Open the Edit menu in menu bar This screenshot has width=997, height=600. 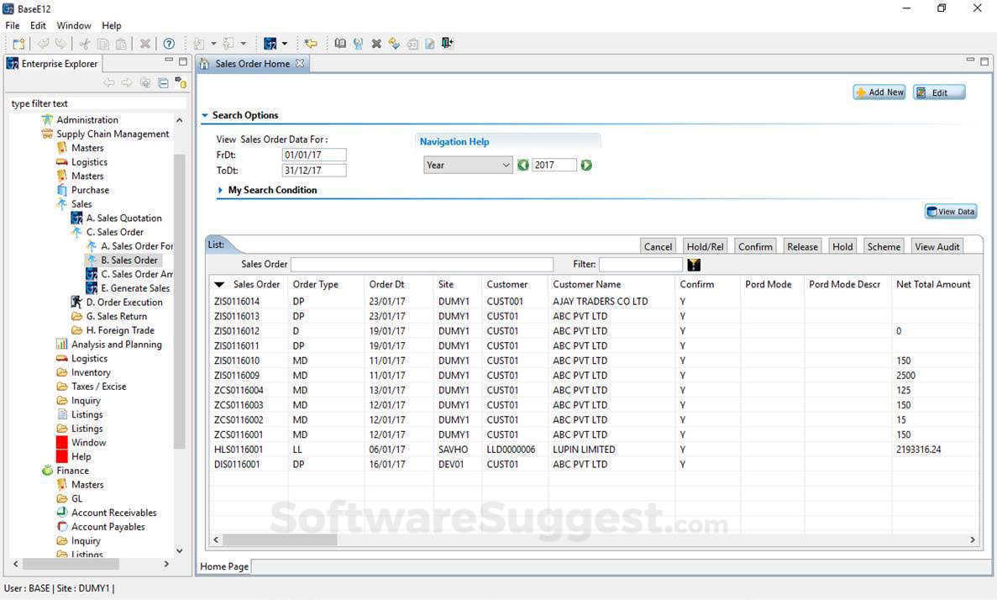point(39,26)
